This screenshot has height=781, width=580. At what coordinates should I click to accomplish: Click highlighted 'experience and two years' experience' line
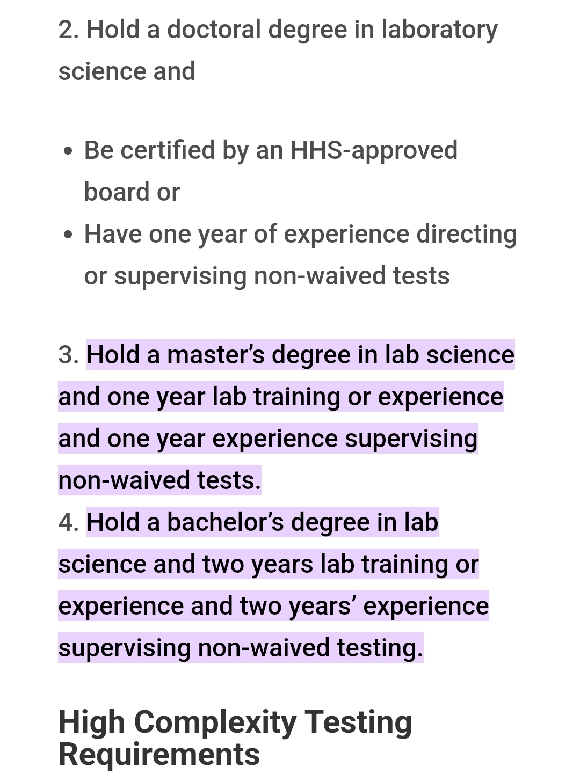point(273,606)
